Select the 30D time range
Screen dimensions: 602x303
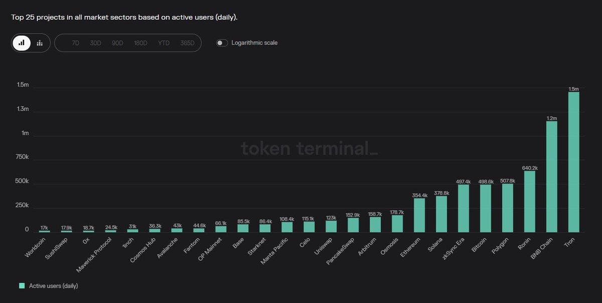pos(95,43)
